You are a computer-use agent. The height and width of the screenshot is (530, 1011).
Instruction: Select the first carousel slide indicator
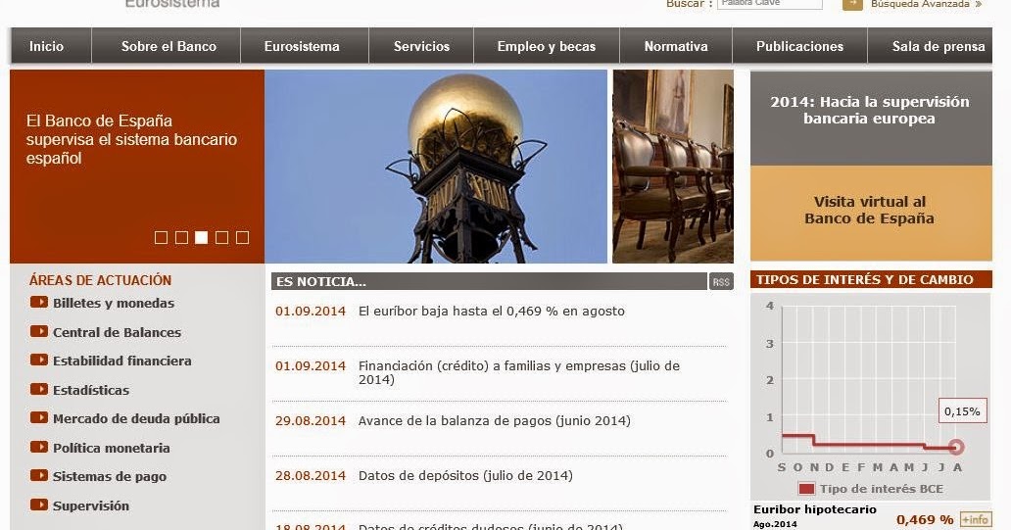[x=162, y=238]
